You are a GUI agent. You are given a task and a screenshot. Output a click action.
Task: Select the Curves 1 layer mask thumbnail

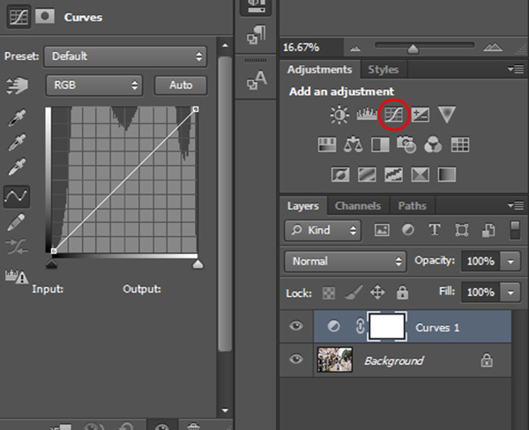click(387, 326)
